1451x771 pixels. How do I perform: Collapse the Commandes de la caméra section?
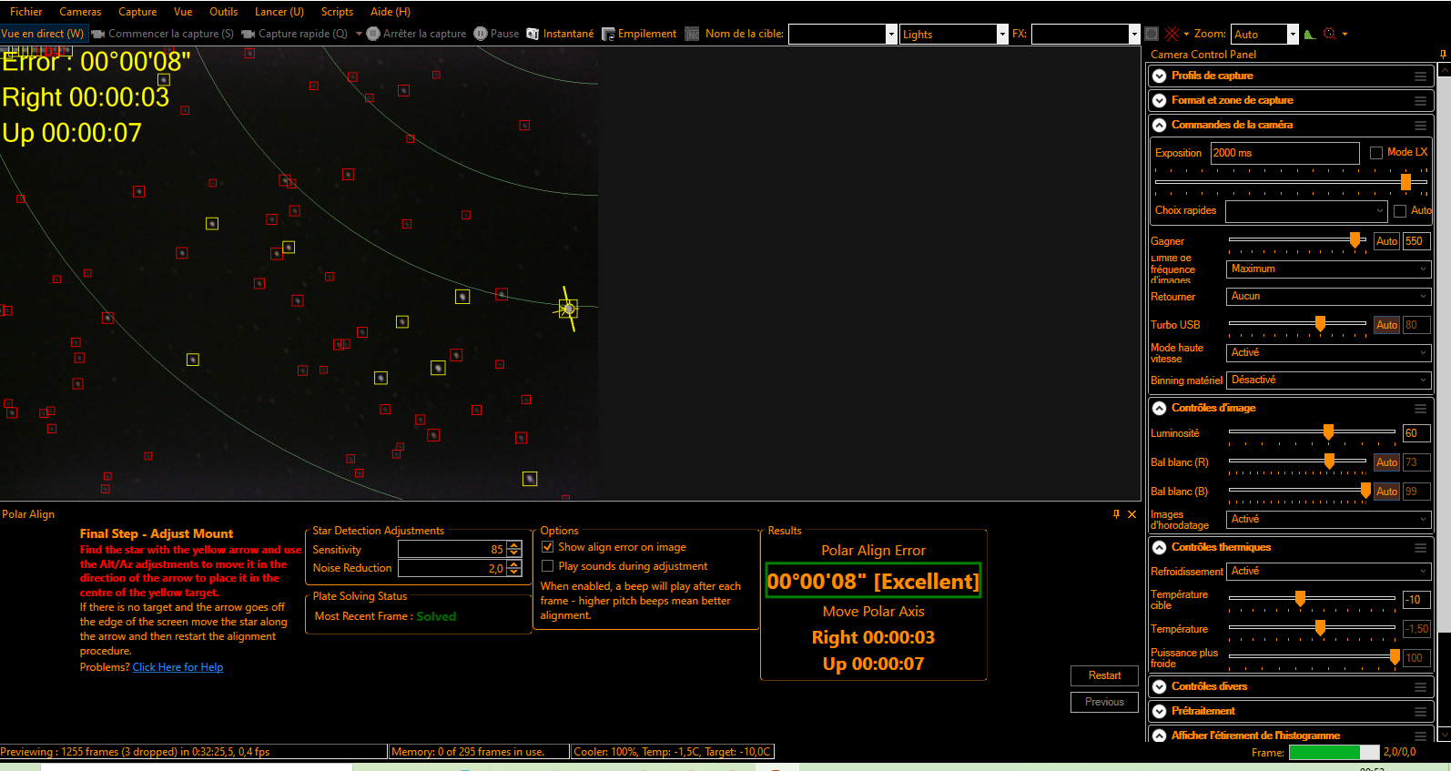click(x=1160, y=125)
